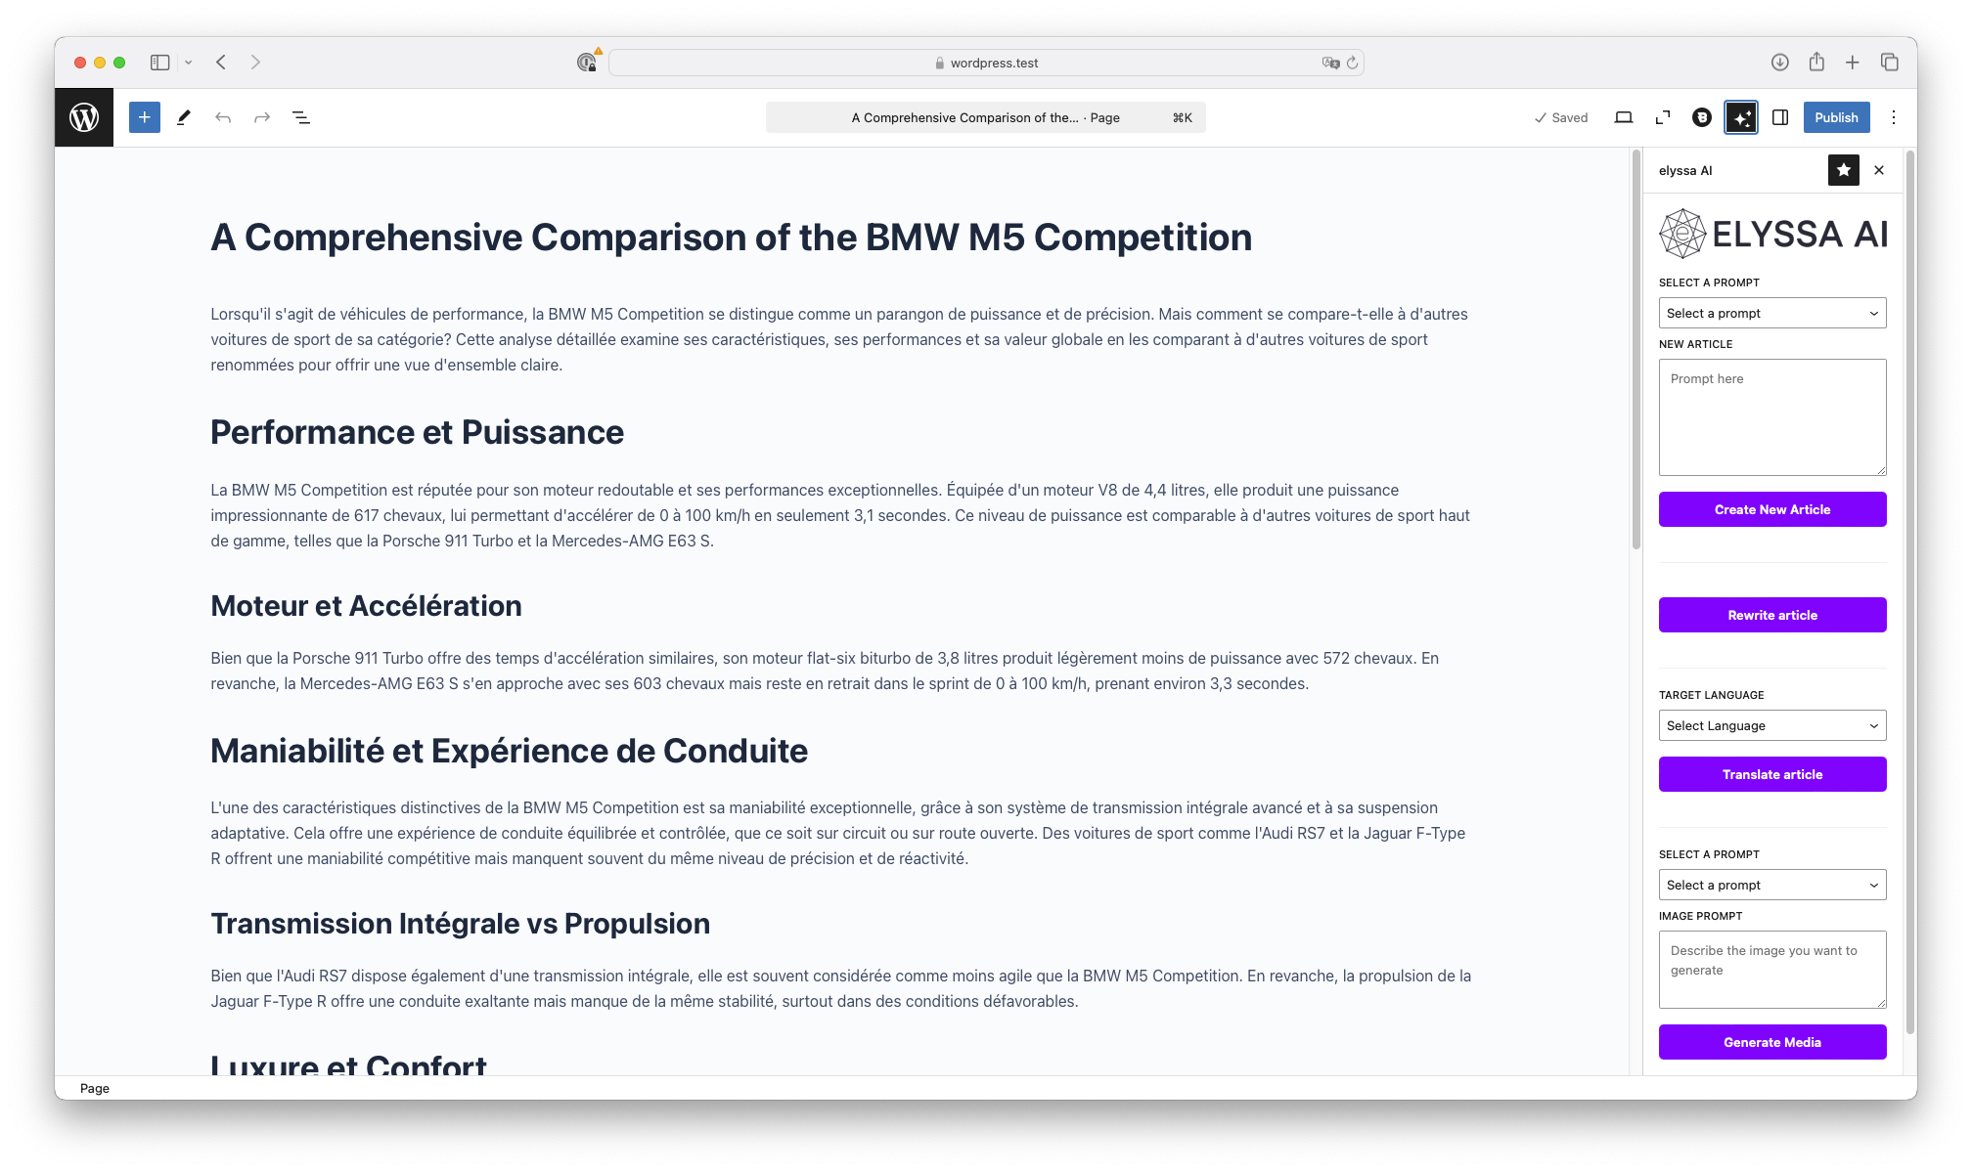
Task: Click the Saved status indicator
Action: [x=1561, y=117]
